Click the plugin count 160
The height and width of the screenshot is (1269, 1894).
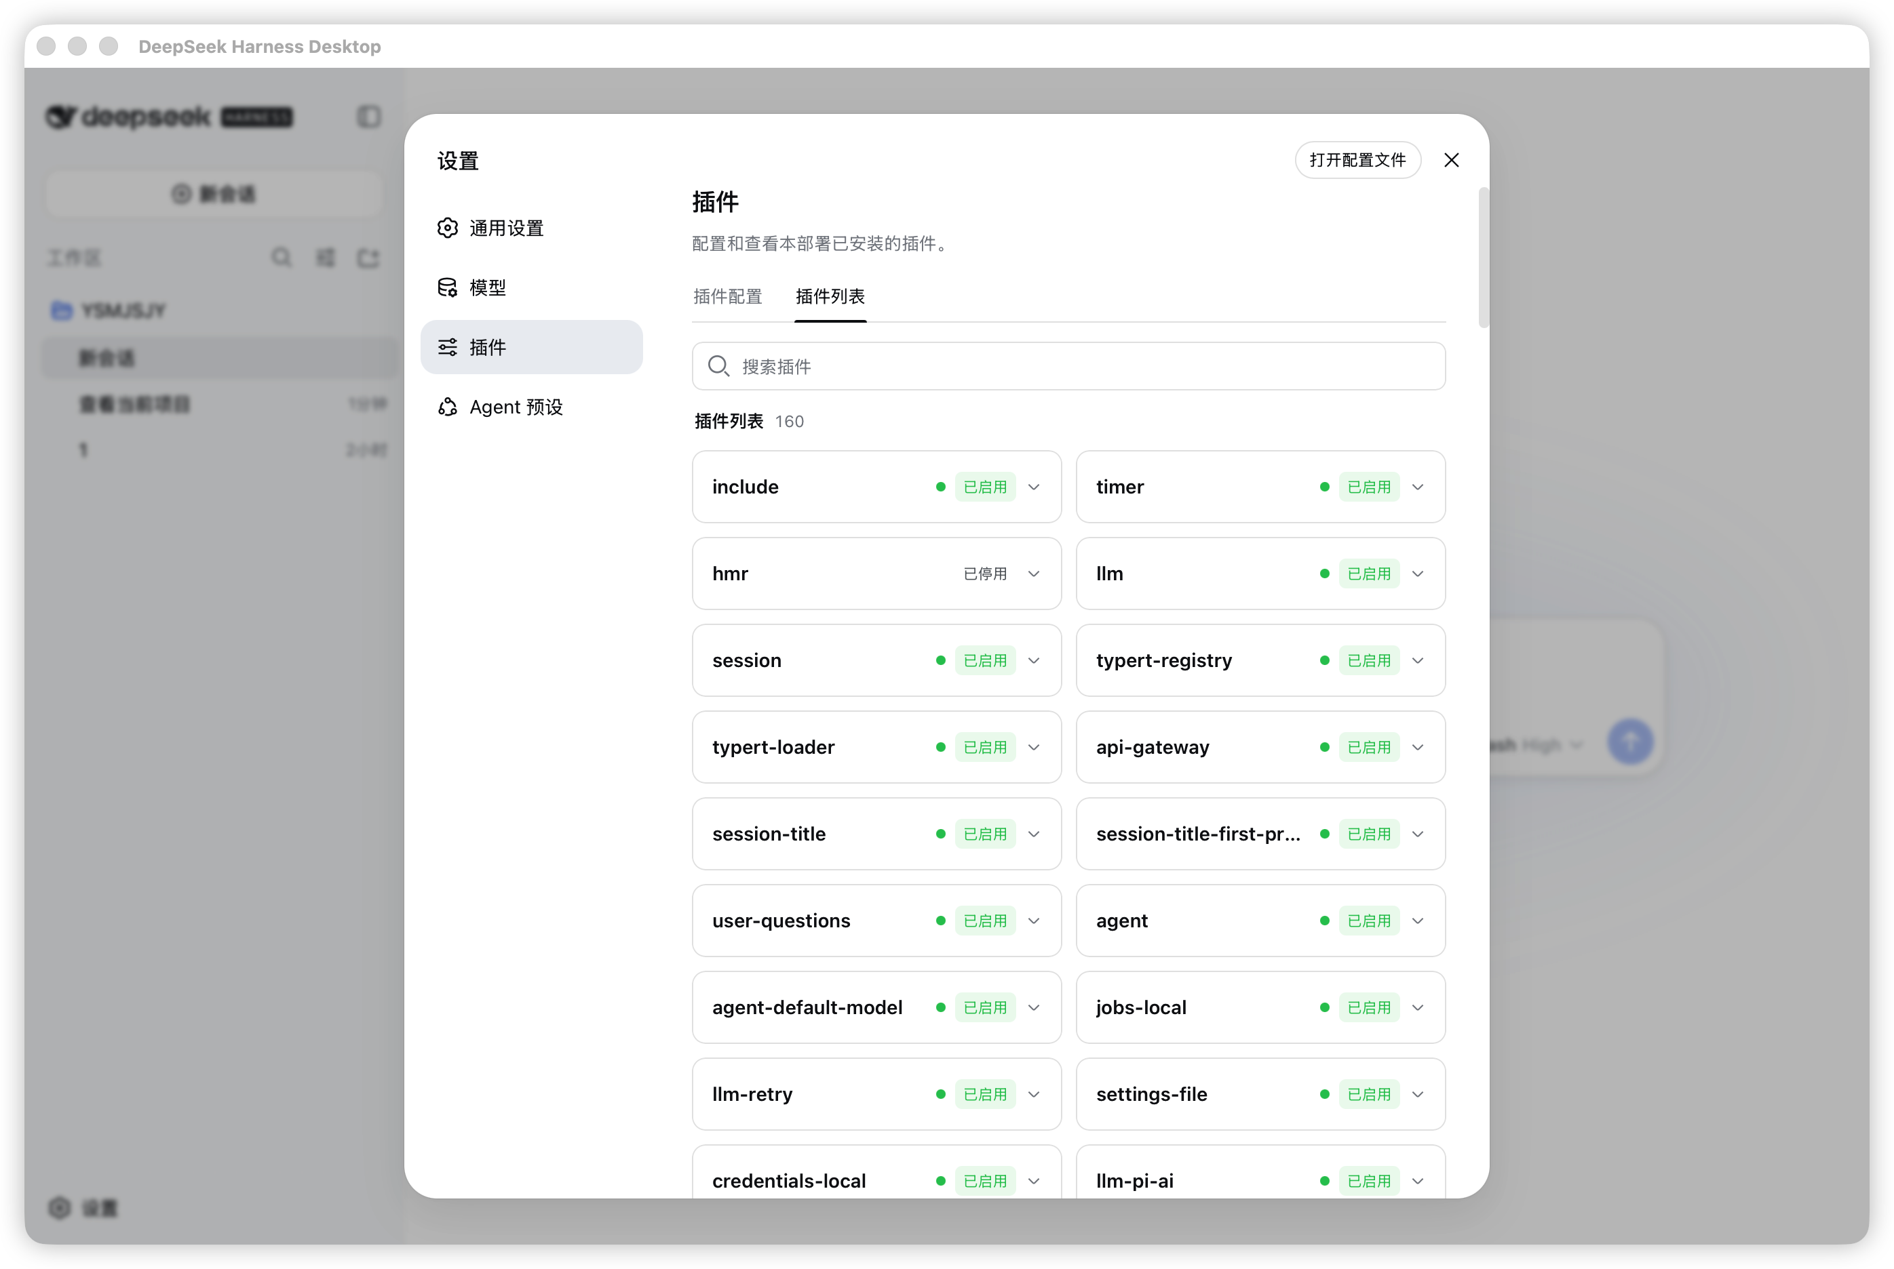(789, 422)
